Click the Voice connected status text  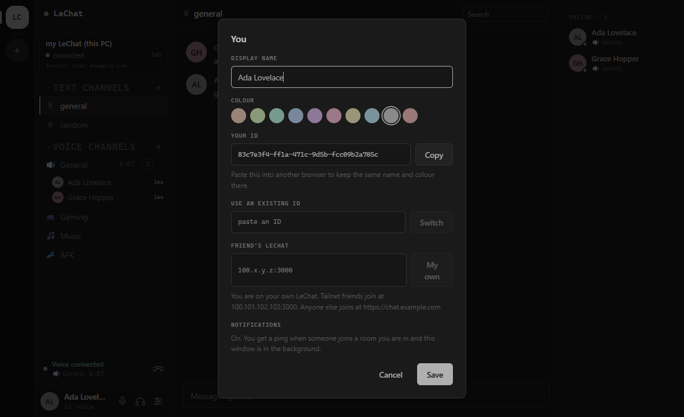(77, 364)
